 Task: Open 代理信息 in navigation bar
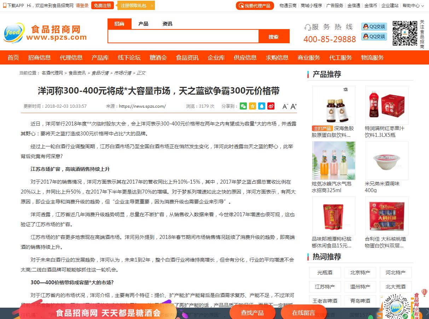coord(71,57)
